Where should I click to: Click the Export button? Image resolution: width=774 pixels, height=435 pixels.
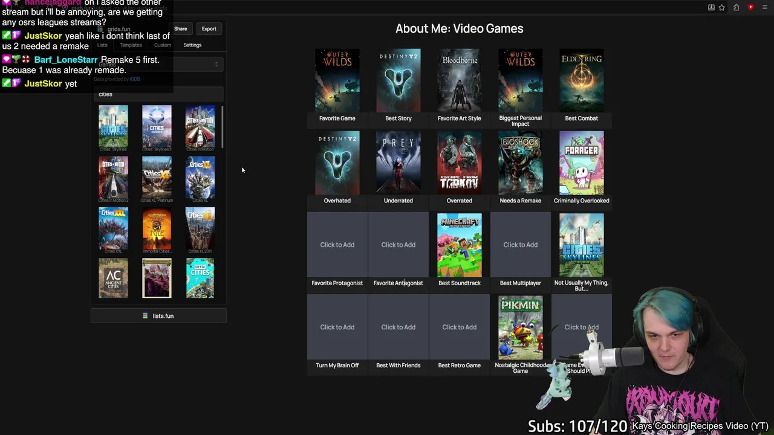point(209,28)
